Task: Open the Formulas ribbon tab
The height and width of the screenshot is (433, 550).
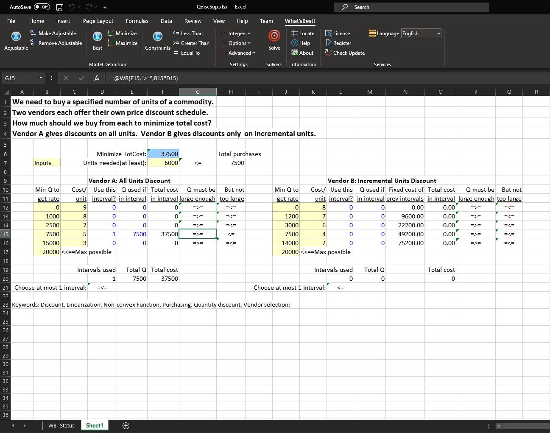Action: click(137, 21)
